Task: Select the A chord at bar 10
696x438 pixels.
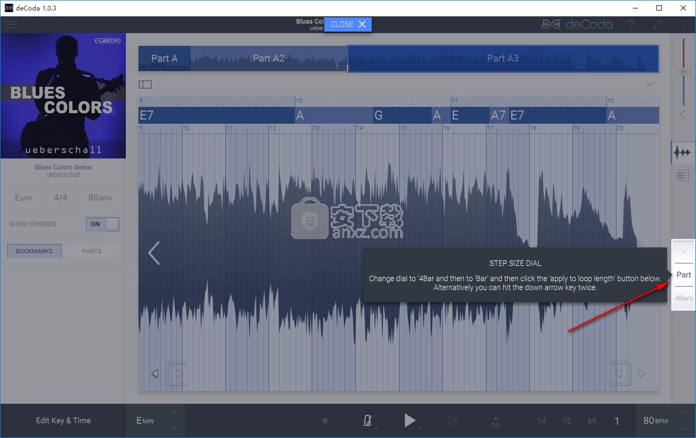Action: [334, 115]
